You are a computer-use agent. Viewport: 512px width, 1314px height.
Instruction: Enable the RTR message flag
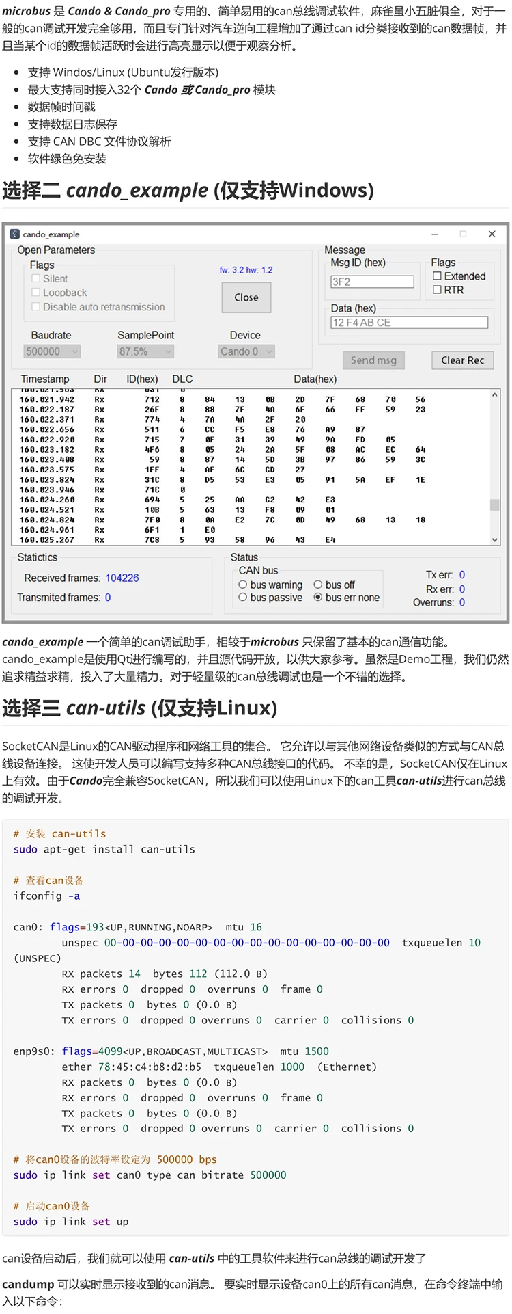coord(437,290)
